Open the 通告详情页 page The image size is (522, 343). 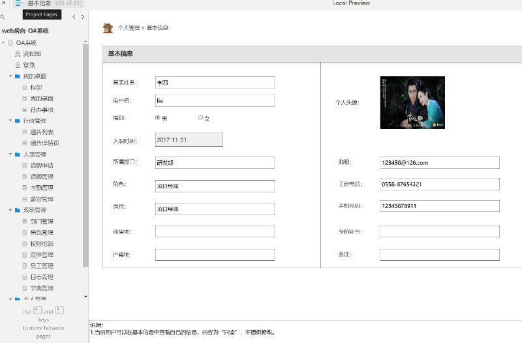click(44, 143)
